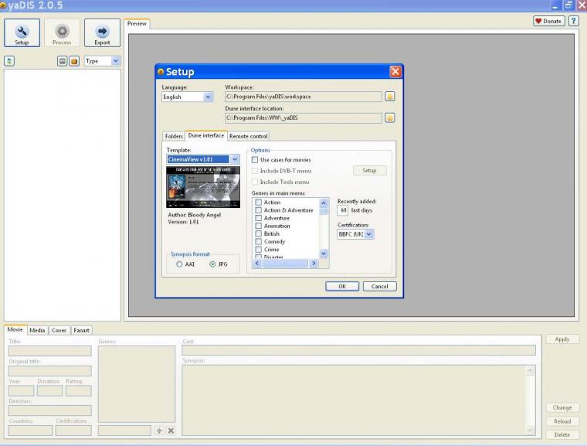The image size is (587, 446).
Task: Select the AAI synopsis format
Action: click(x=179, y=264)
